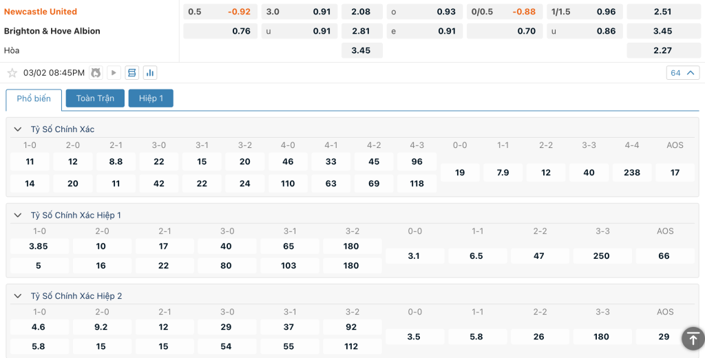This screenshot has width=705, height=358.
Task: Collapse the Tỷ Số Chính Xác Hiệp 1 section
Action: tap(18, 215)
